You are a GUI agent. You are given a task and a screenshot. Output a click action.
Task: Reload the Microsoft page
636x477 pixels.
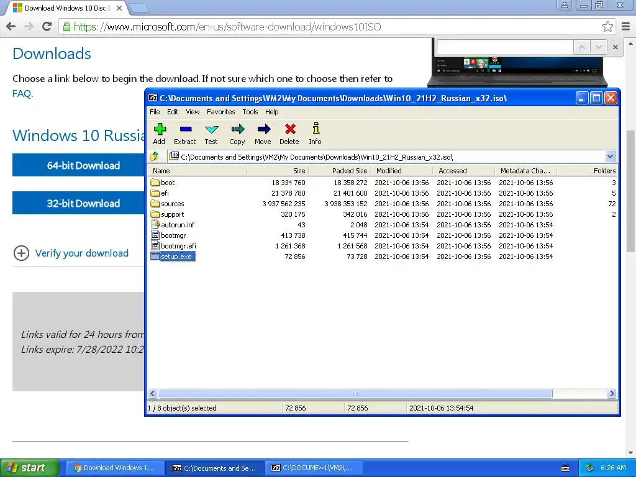pyautogui.click(x=47, y=27)
